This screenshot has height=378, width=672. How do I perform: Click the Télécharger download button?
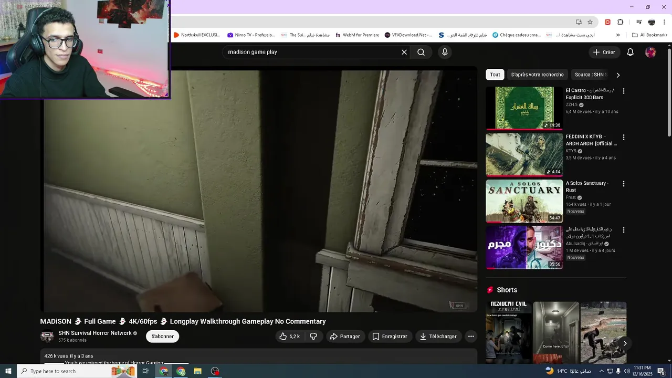pyautogui.click(x=438, y=337)
